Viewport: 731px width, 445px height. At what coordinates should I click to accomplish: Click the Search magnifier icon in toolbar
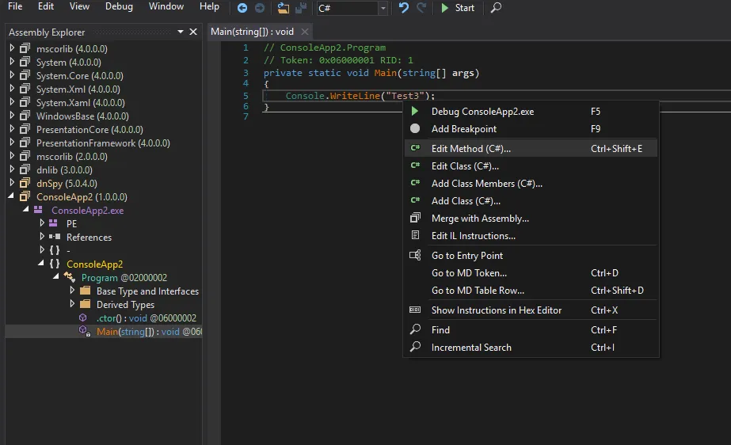coord(496,8)
